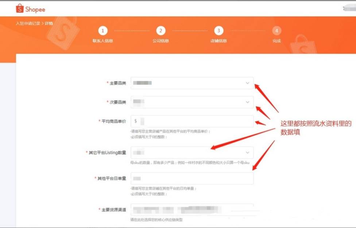Click the 其他平台日单量 input field

pyautogui.click(x=192, y=178)
